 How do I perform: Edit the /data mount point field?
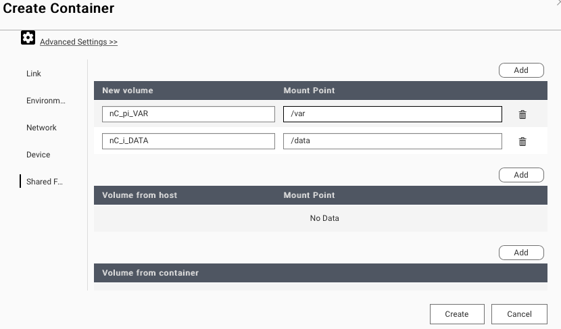[x=392, y=141]
